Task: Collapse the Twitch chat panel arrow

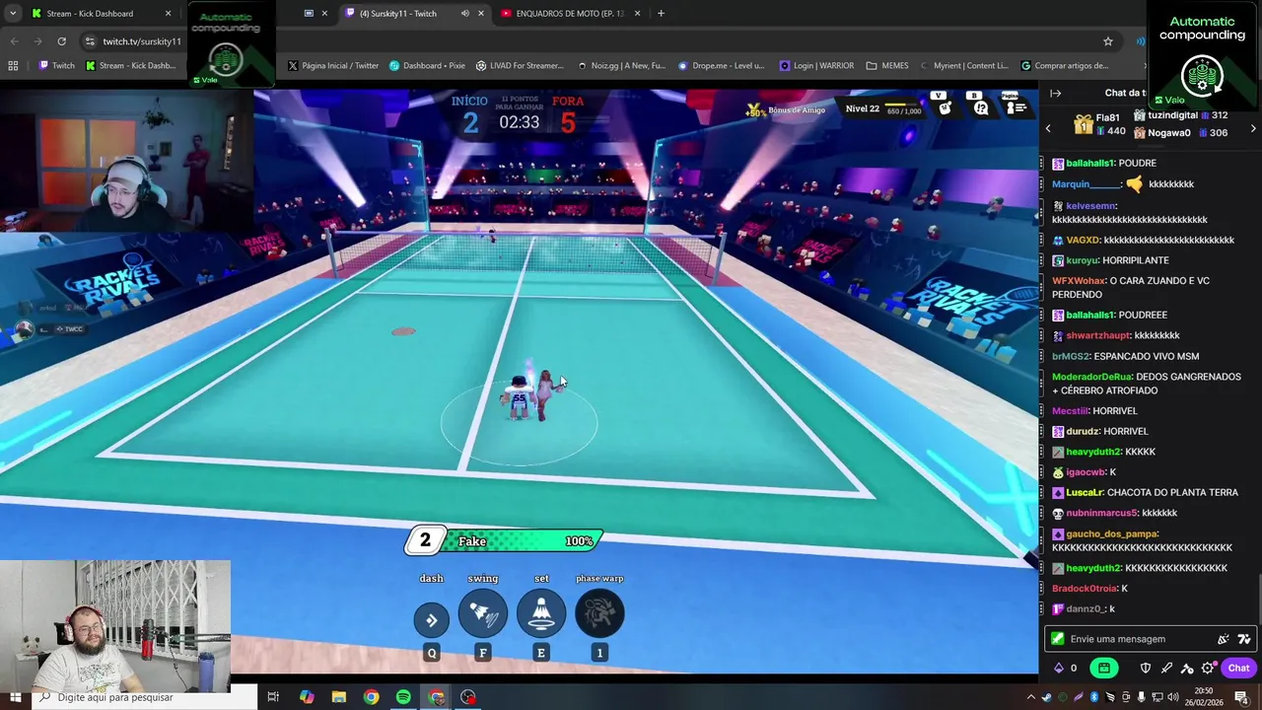Action: point(1056,94)
